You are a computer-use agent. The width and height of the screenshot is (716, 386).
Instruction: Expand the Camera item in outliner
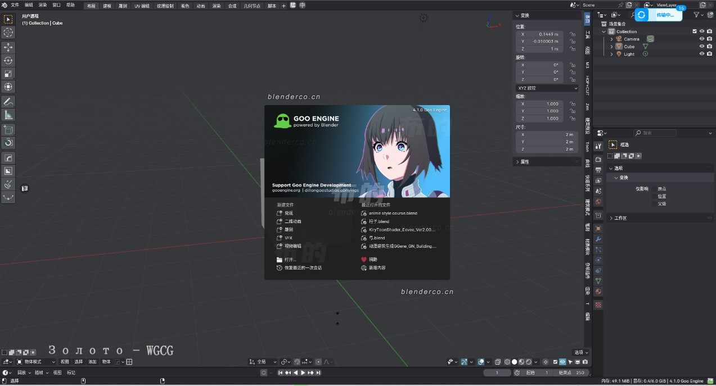tap(612, 39)
